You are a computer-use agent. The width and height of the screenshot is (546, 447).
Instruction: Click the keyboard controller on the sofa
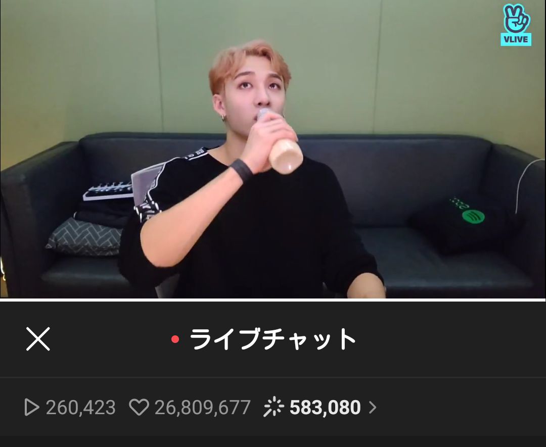108,191
